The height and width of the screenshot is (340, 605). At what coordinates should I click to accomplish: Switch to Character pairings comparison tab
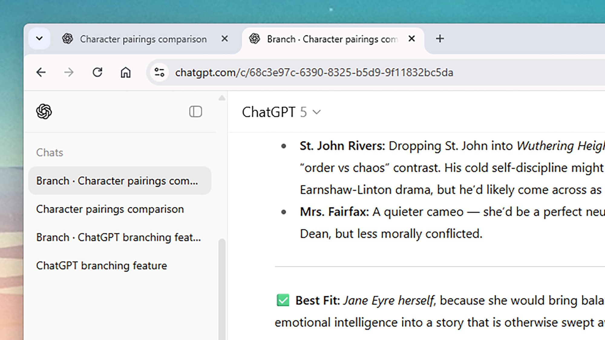[143, 39]
